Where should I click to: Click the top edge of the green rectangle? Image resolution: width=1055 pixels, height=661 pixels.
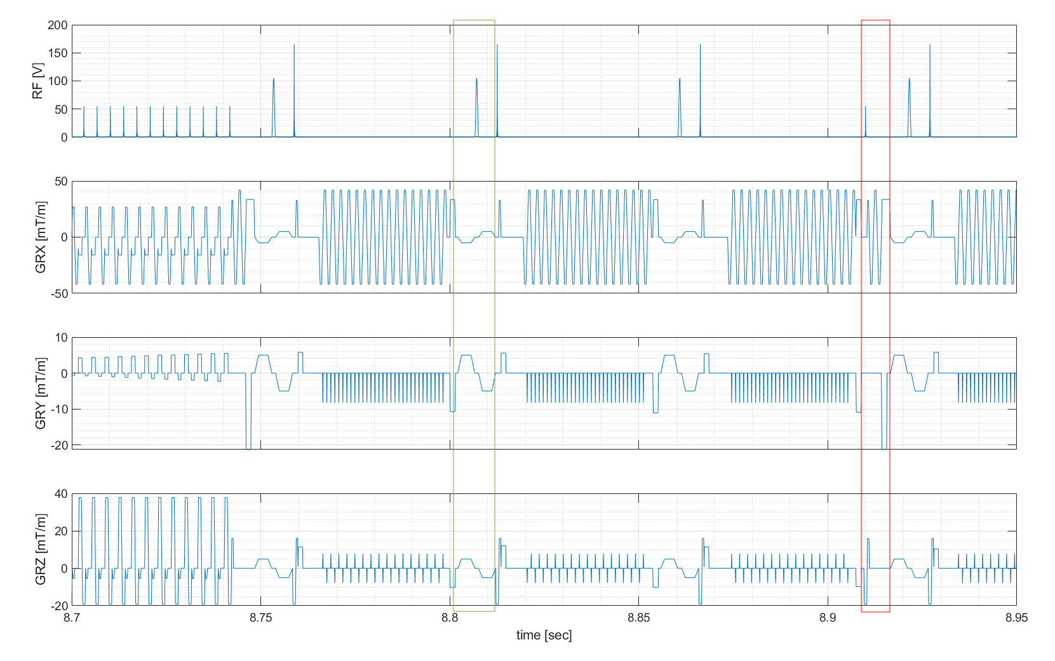pos(474,20)
